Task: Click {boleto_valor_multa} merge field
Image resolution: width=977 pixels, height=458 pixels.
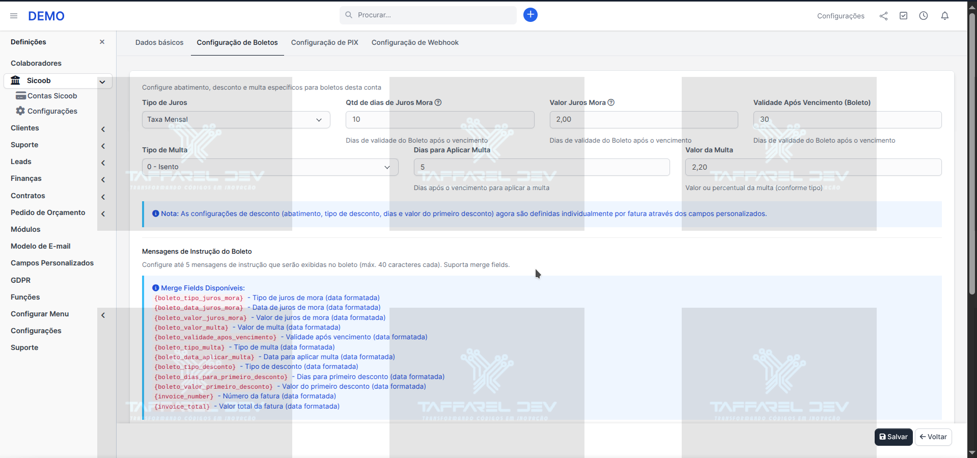Action: tap(191, 328)
